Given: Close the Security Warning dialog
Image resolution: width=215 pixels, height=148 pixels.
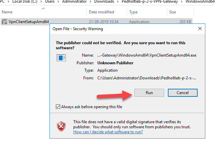Looking at the screenshot, I should [x=200, y=28].
